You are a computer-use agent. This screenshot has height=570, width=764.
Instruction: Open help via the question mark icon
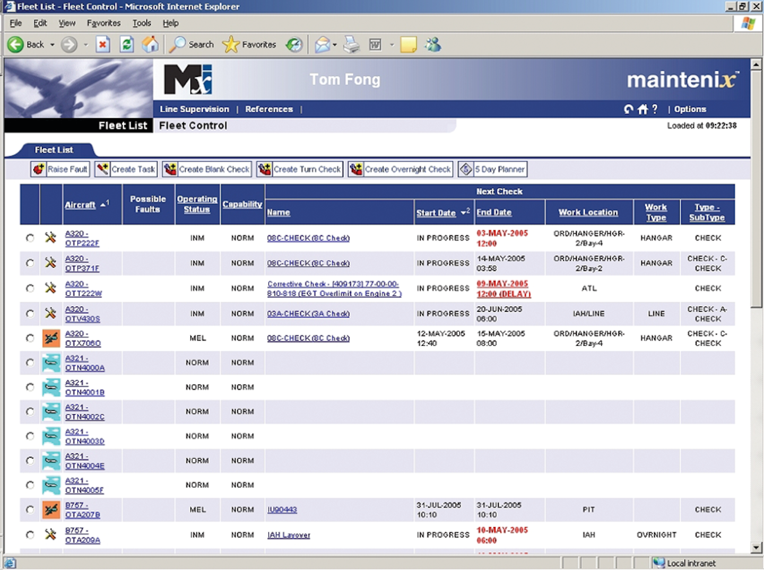[655, 109]
